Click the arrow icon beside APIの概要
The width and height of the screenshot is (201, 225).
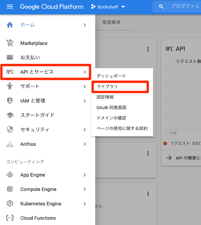coord(169,158)
